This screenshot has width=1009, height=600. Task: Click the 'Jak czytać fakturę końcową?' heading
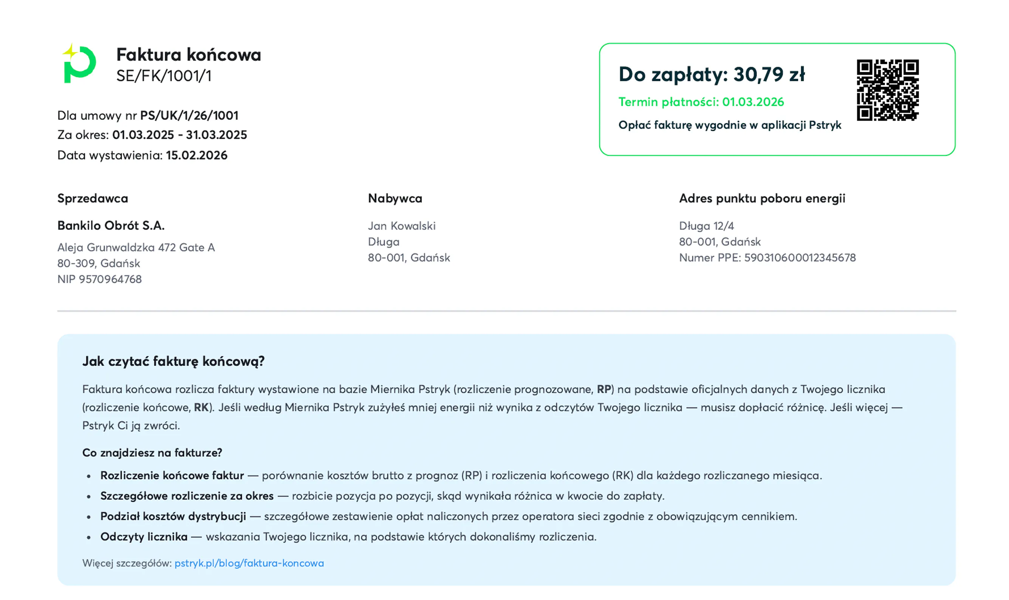173,361
